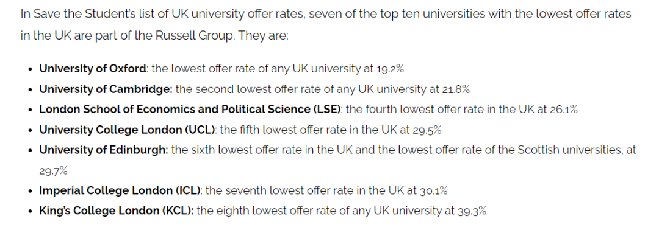Click the 39.3% offer rate value
659x230 pixels.
[x=472, y=211]
